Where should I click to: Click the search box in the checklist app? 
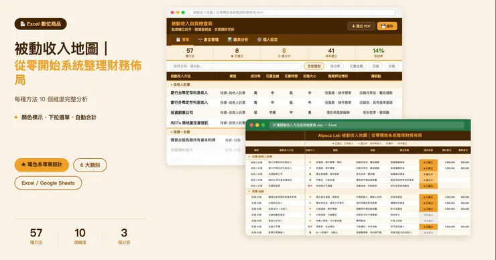tap(236, 66)
